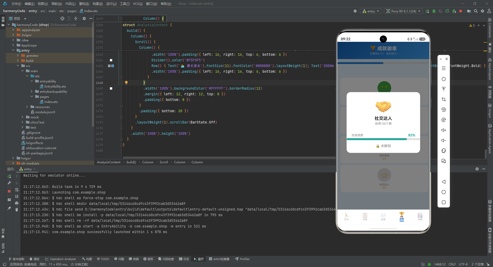The height and width of the screenshot is (267, 493).
Task: Switch to ArkUI检查器 tool tab
Action: [219, 259]
